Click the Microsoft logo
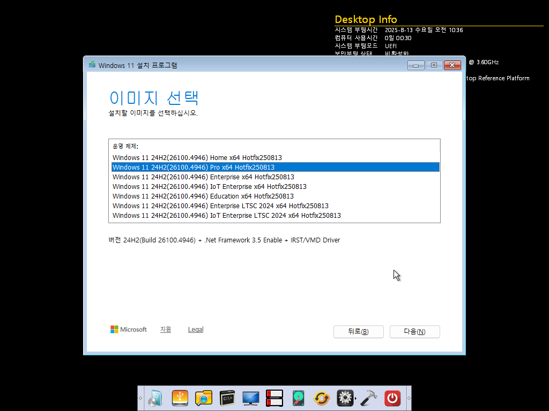 (x=129, y=329)
